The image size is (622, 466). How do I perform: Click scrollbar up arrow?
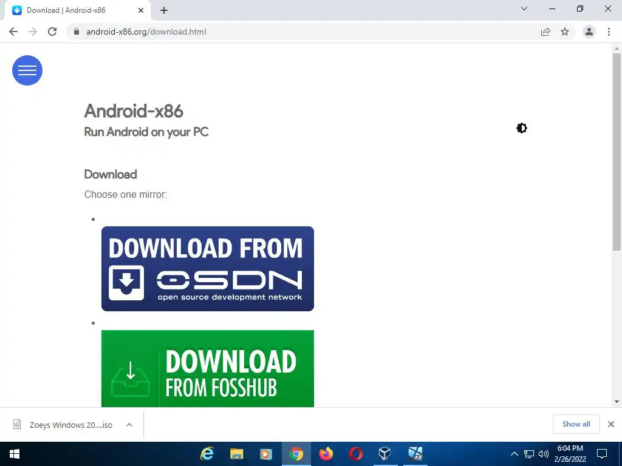coord(617,49)
